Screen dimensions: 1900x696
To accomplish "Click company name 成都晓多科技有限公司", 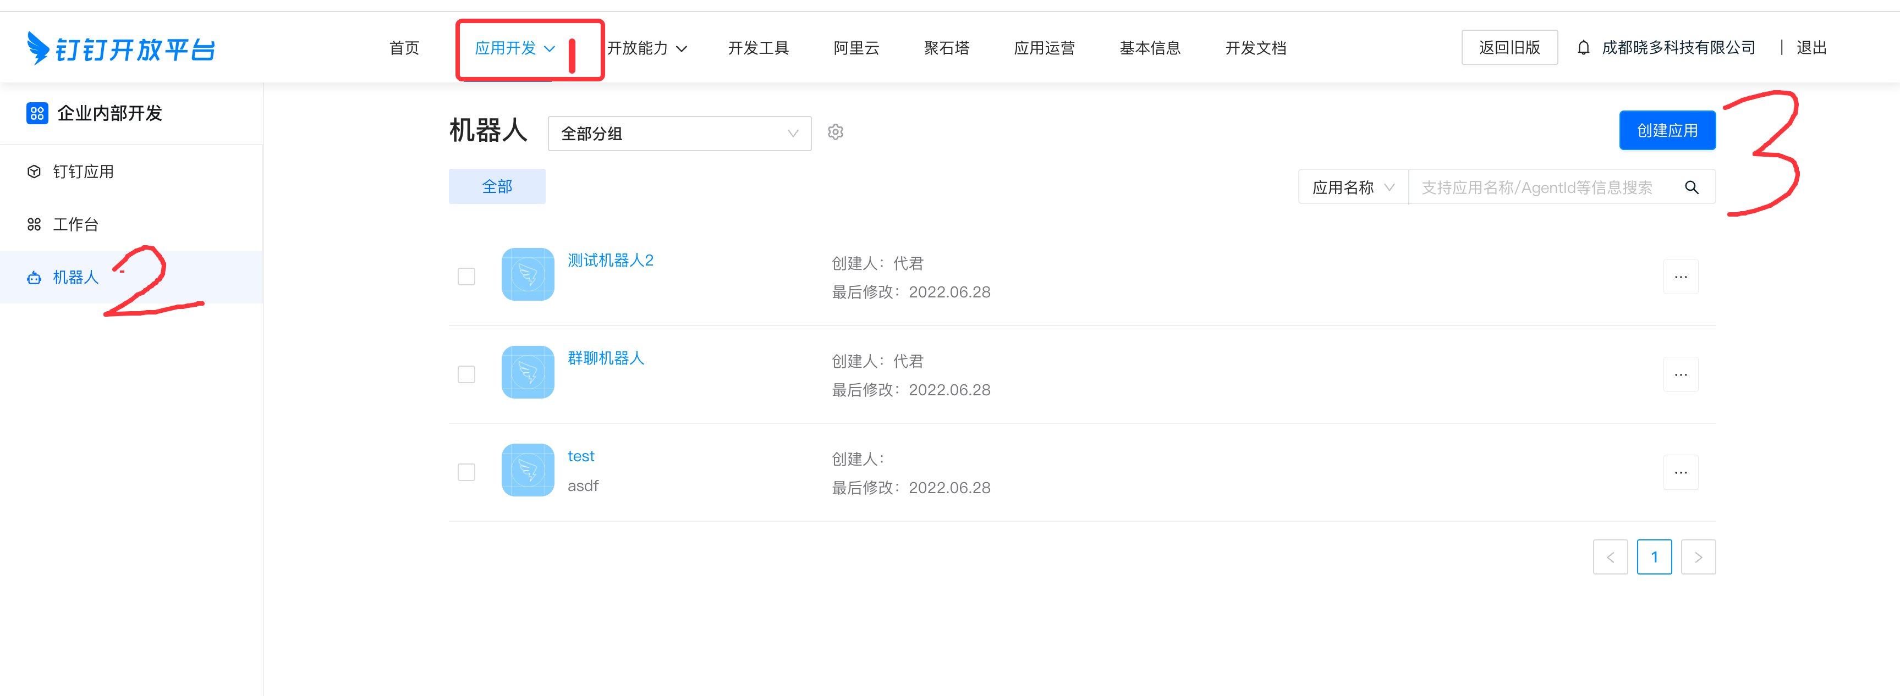I will coord(1678,48).
